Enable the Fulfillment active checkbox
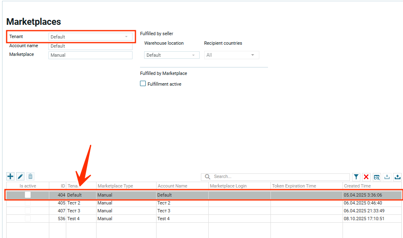The width and height of the screenshot is (403, 238). 143,84
